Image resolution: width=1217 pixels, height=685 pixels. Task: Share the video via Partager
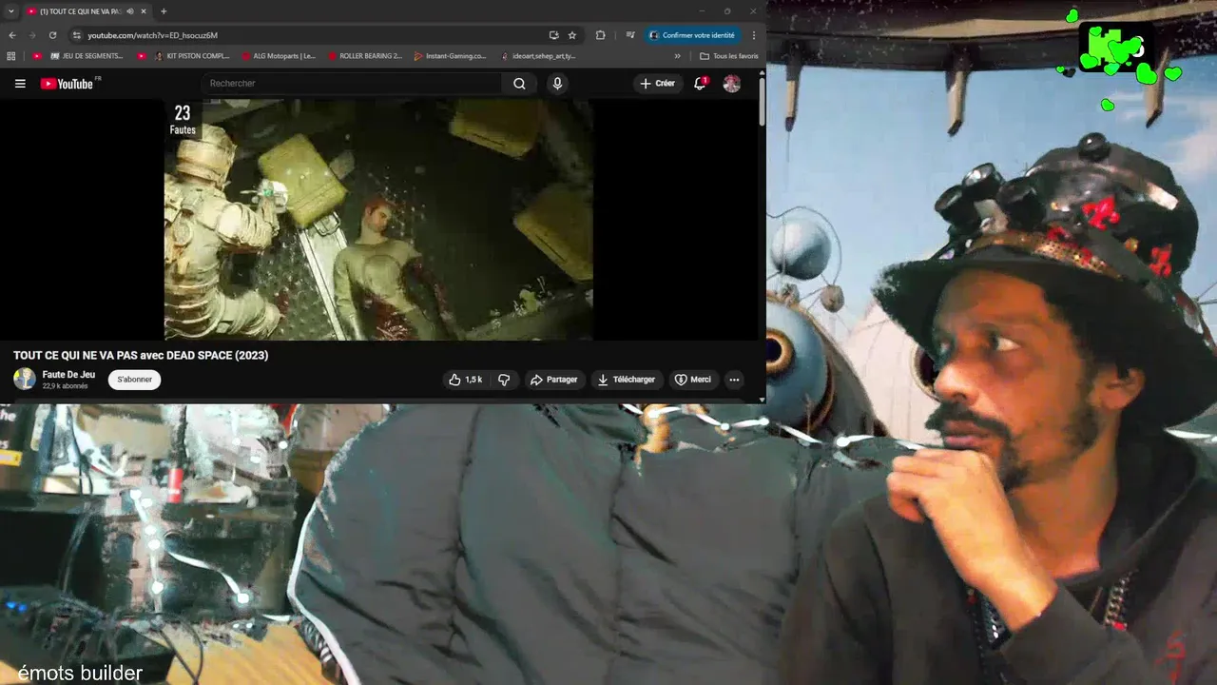554,380
